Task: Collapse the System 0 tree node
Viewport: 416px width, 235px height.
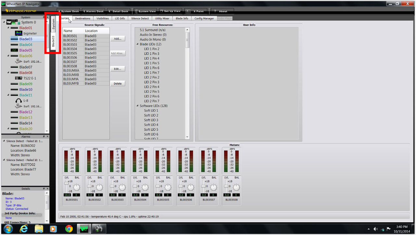Action: coord(4,22)
